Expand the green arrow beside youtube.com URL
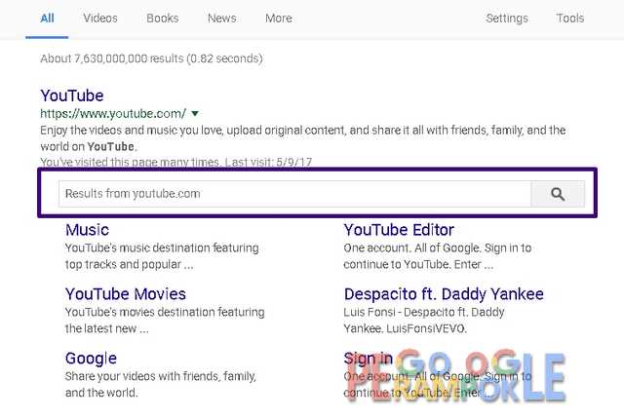The width and height of the screenshot is (624, 419). coord(195,114)
